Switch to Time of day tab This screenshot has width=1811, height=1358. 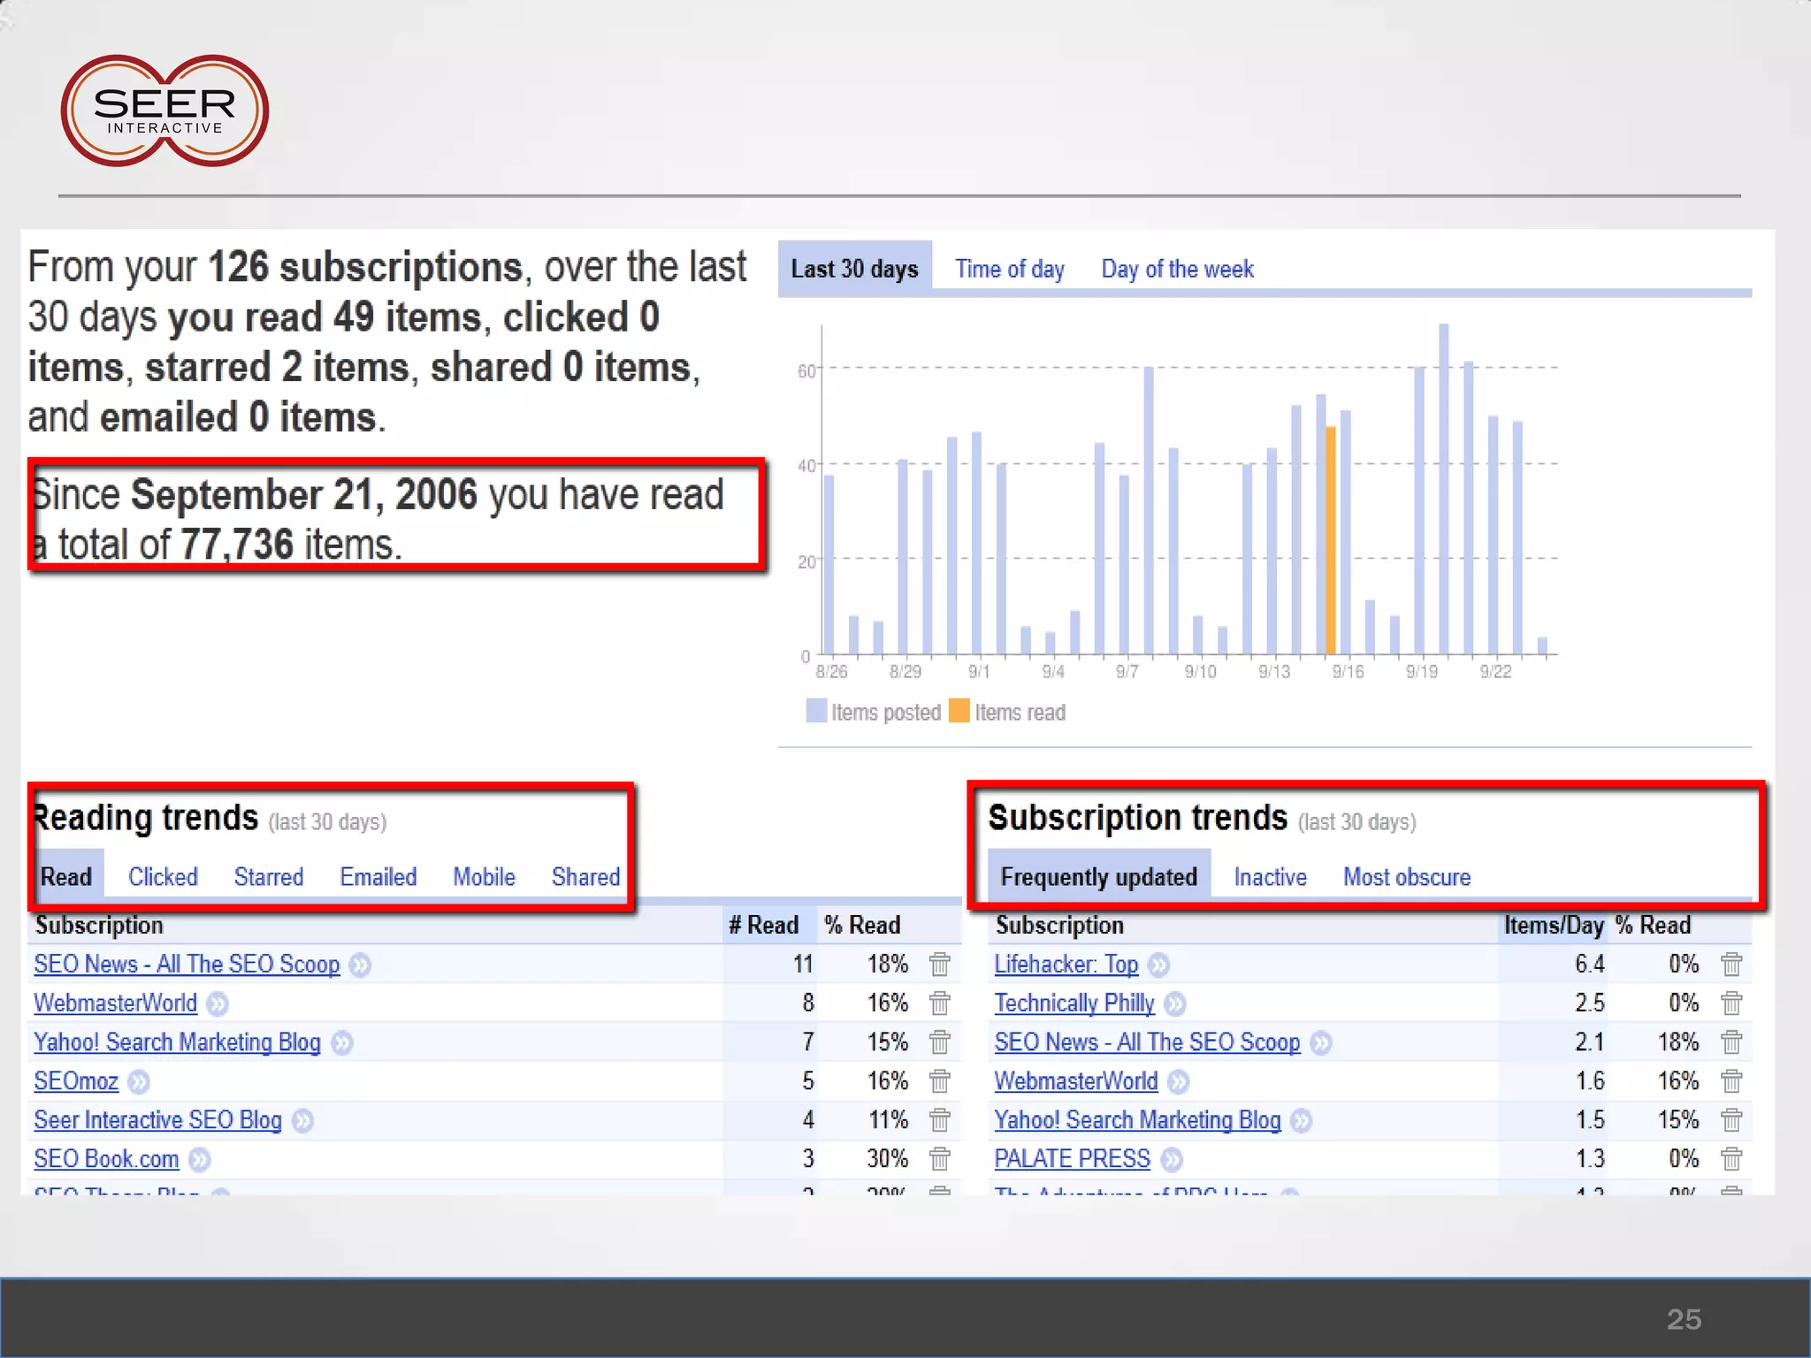[x=1009, y=269]
